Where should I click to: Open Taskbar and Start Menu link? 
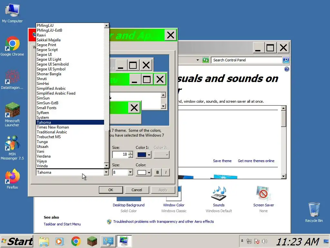[x=62, y=224]
